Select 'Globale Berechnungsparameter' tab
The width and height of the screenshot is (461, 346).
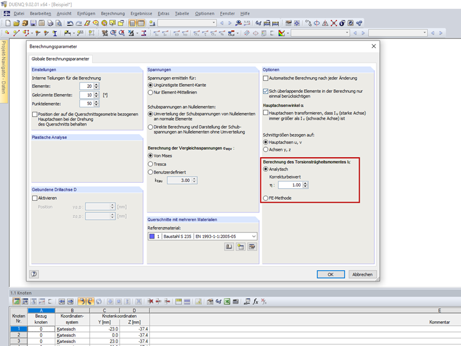pyautogui.click(x=60, y=59)
